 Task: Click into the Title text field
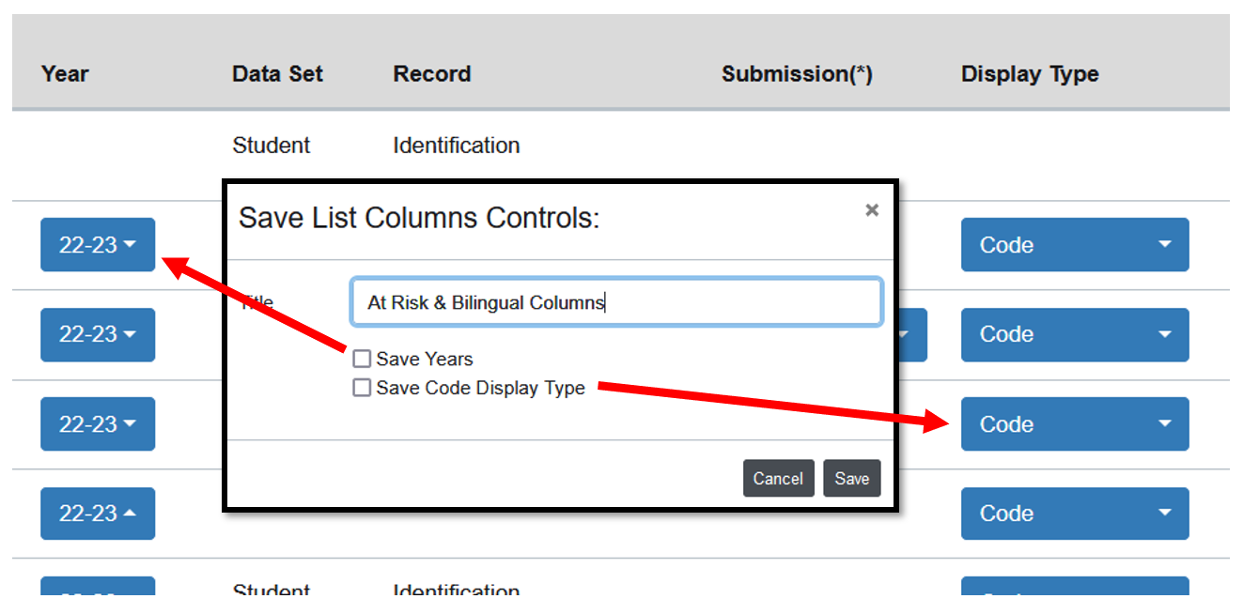[615, 302]
